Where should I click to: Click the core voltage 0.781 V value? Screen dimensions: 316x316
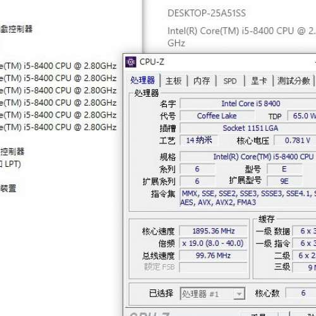(295, 140)
